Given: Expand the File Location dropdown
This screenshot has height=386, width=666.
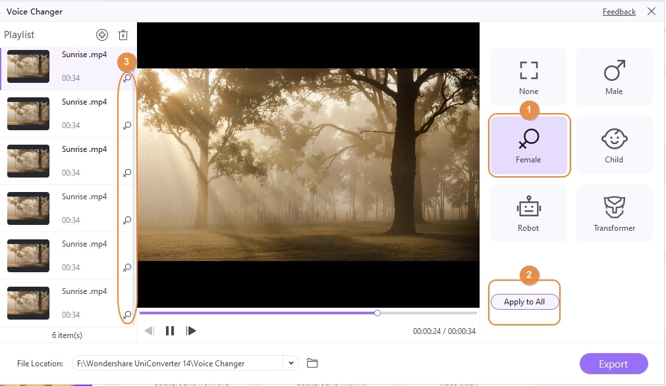Looking at the screenshot, I should tap(291, 363).
